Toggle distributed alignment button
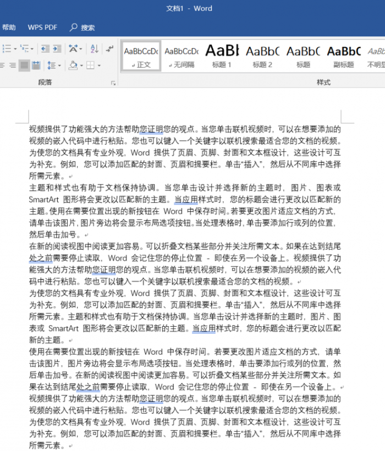Image resolution: width=385 pixels, height=451 pixels. click(x=36, y=65)
